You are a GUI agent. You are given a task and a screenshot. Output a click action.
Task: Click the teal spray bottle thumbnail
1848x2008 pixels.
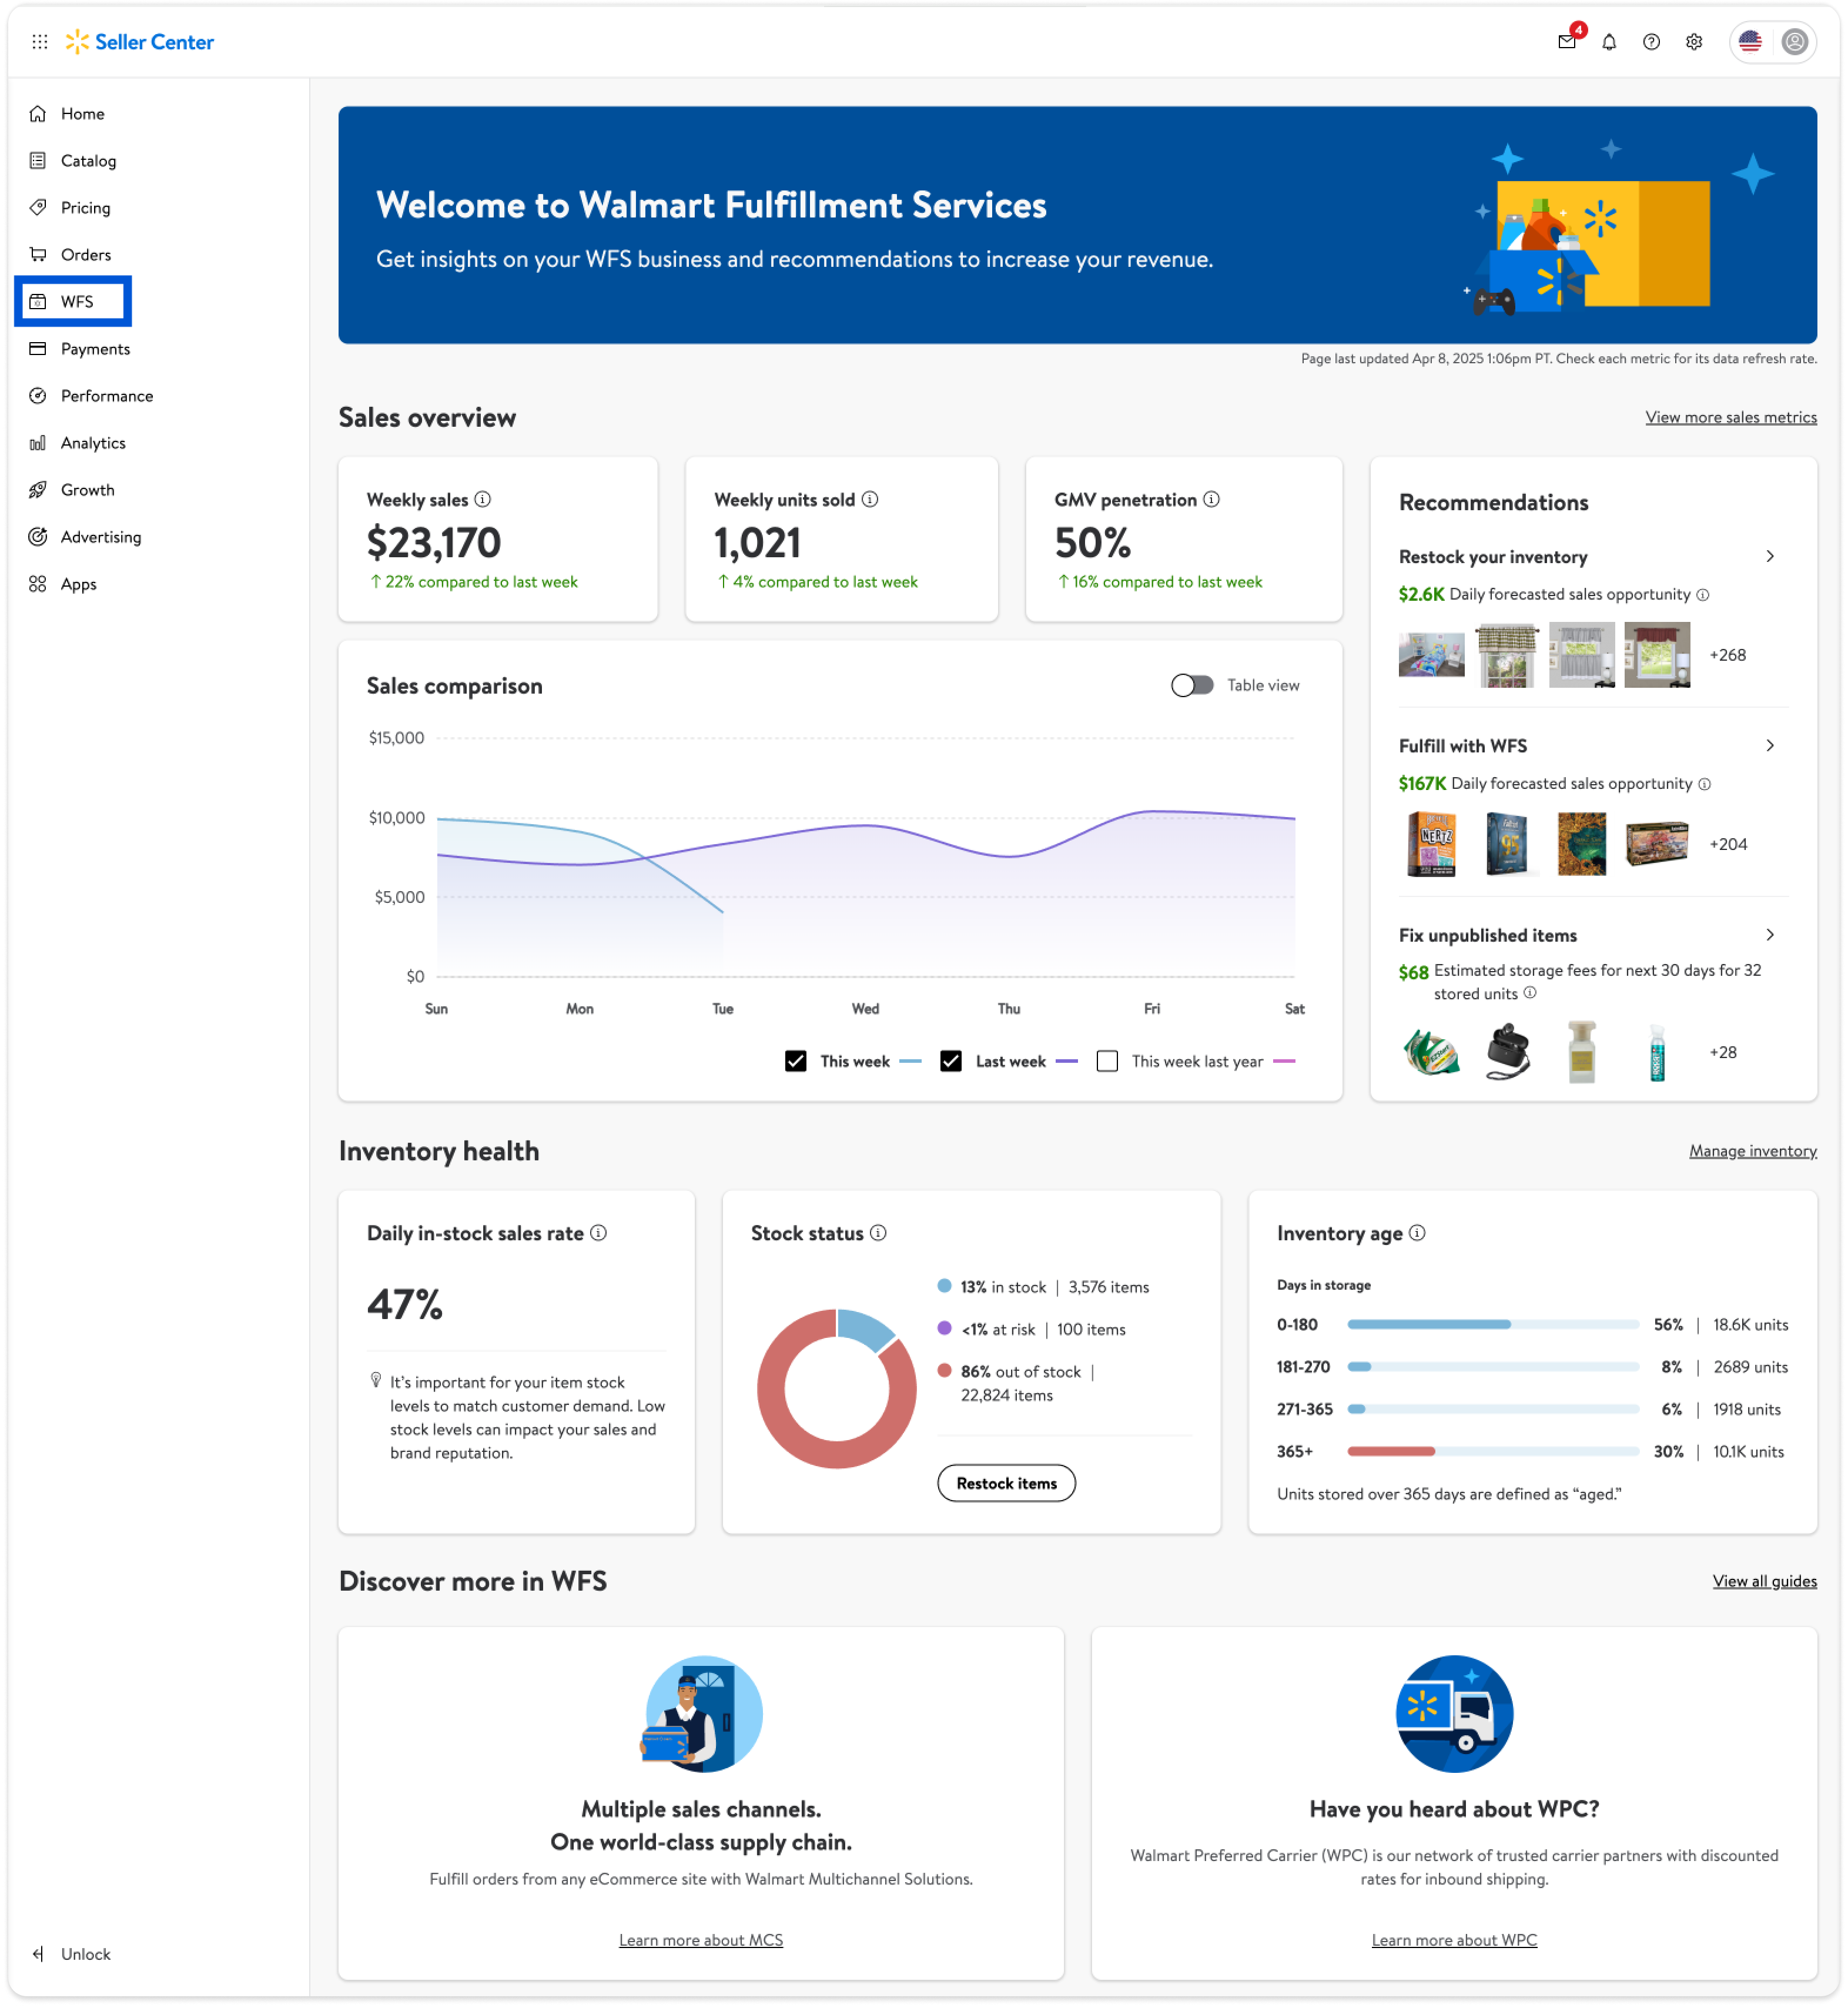tap(1657, 1052)
